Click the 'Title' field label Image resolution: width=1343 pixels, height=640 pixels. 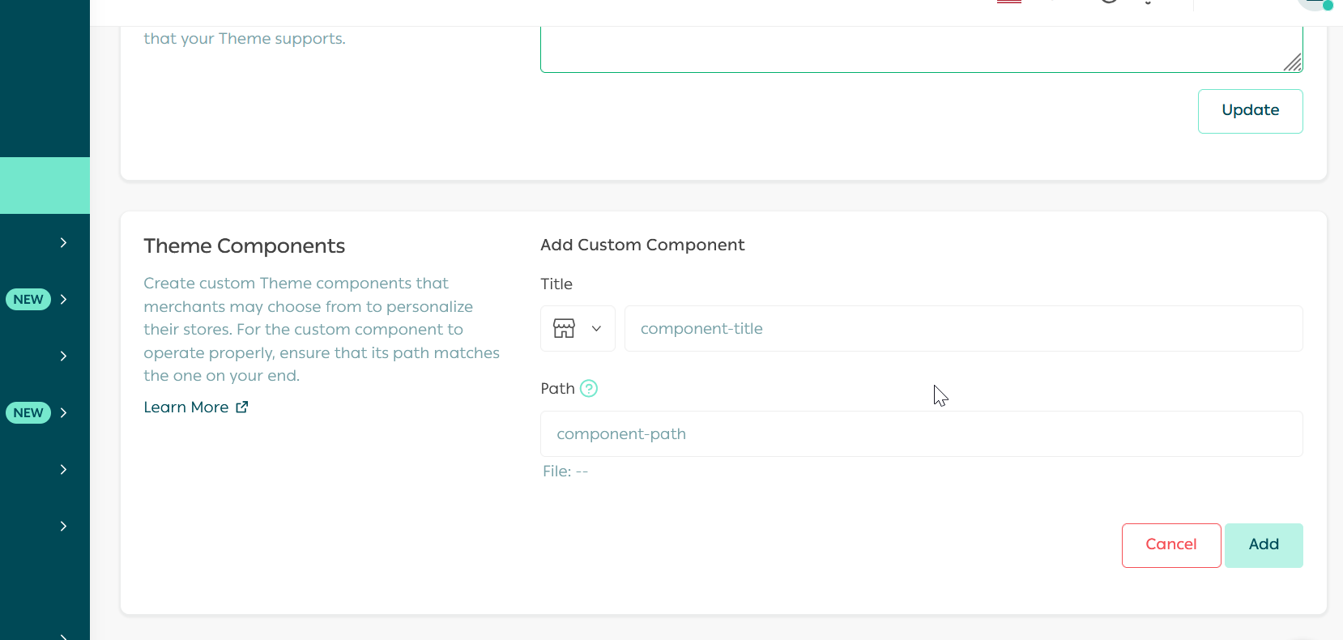(556, 284)
